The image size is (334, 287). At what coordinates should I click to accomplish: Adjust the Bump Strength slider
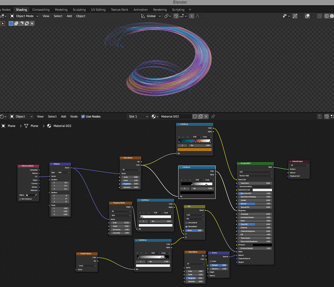coord(218,265)
